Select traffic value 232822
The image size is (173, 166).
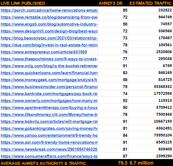pos(165,10)
